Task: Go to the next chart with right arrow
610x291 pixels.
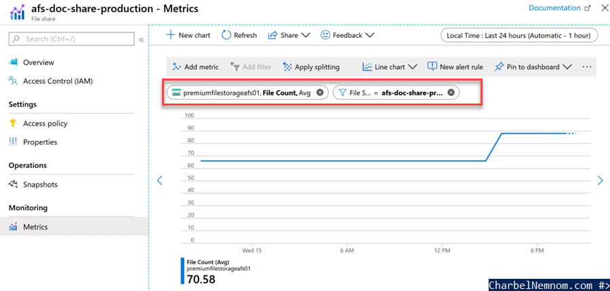Action: click(601, 180)
